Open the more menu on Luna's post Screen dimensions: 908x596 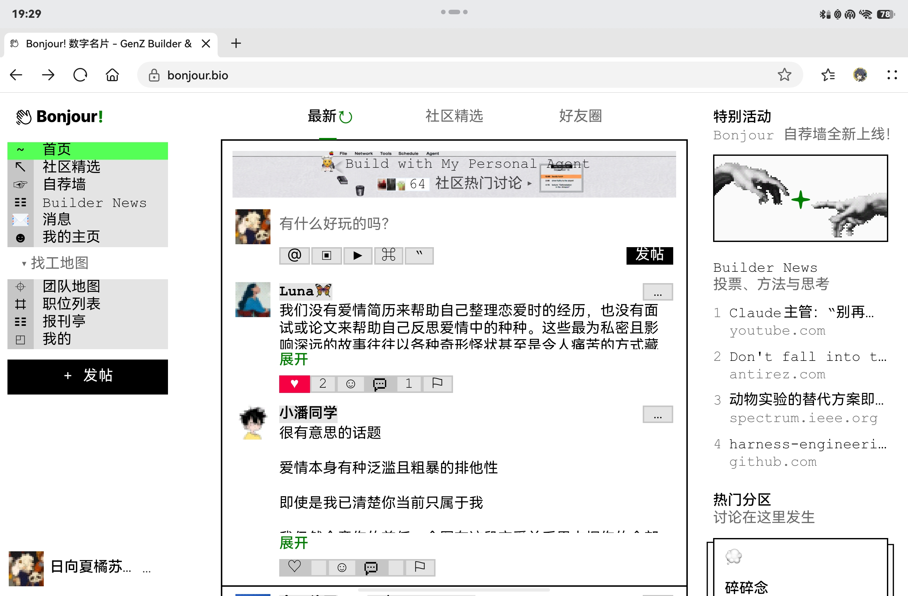click(x=657, y=292)
